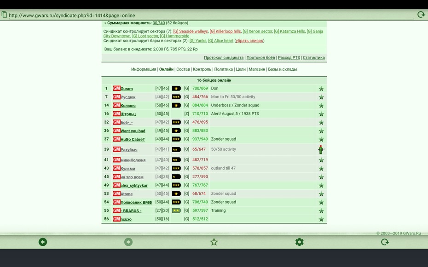Click the 'Alert! August,5 / 1938 PTS' text

pos(235,114)
